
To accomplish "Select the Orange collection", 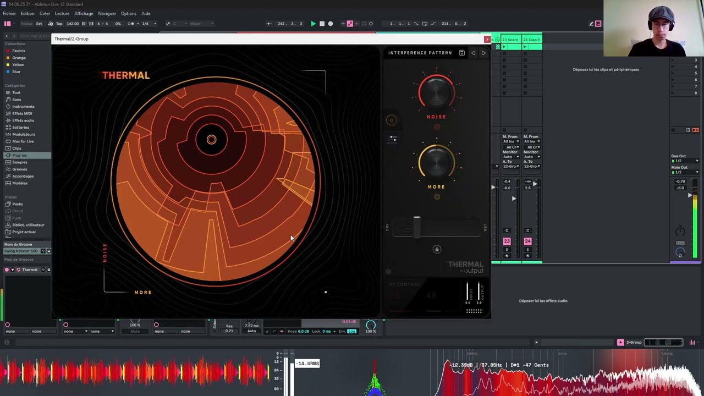I will pos(19,58).
